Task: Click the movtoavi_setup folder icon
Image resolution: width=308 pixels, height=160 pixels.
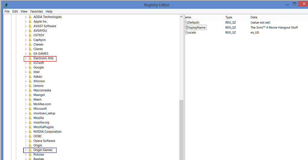Action: click(30, 113)
